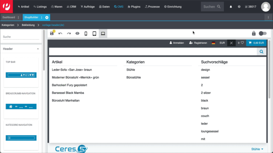Click the plentymarkets logo icon
Viewport: 273px width, 153px height.
[x=6, y=6]
